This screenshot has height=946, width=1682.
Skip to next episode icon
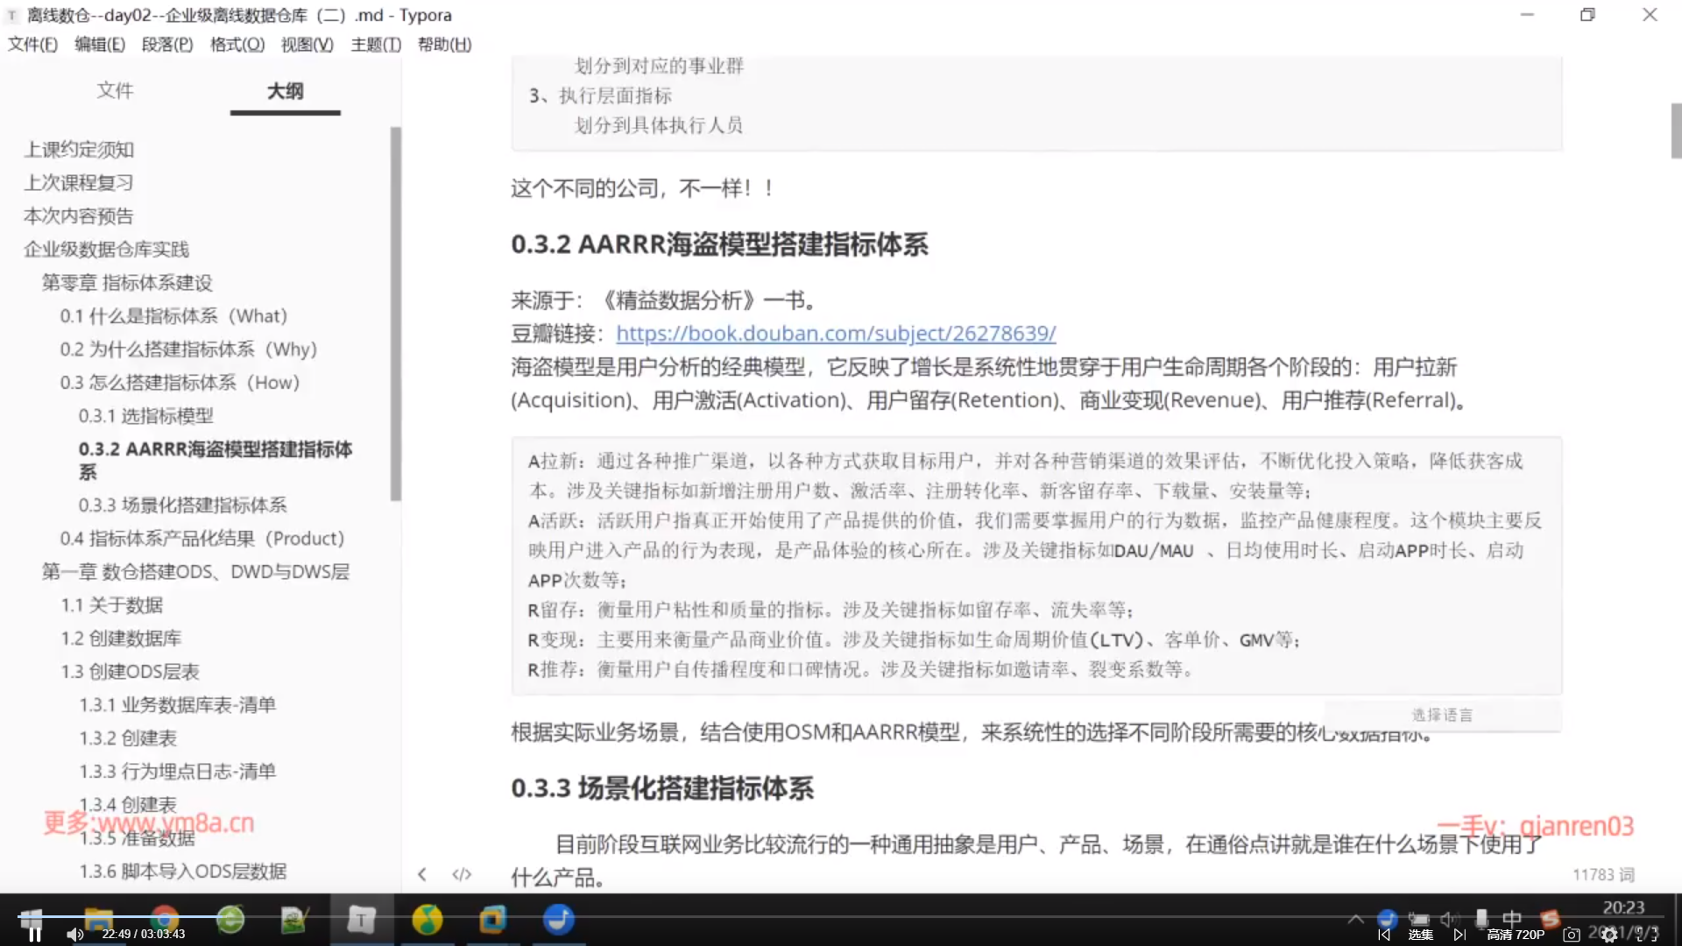click(x=1459, y=935)
